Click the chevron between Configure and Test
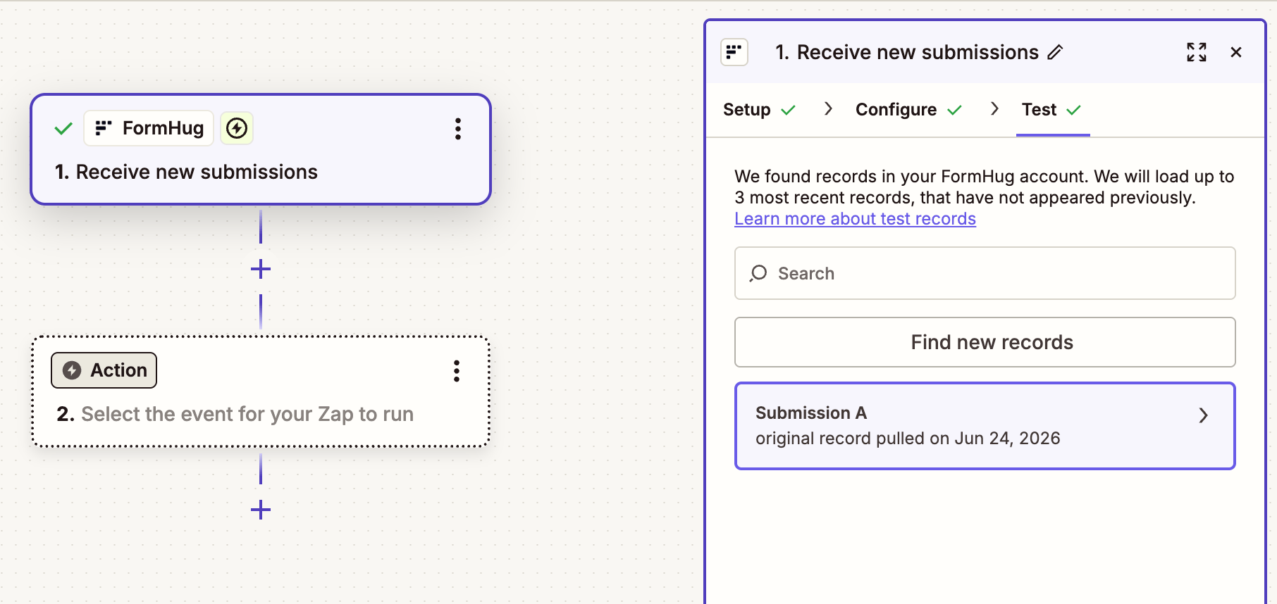1277x604 pixels. pyautogui.click(x=994, y=108)
